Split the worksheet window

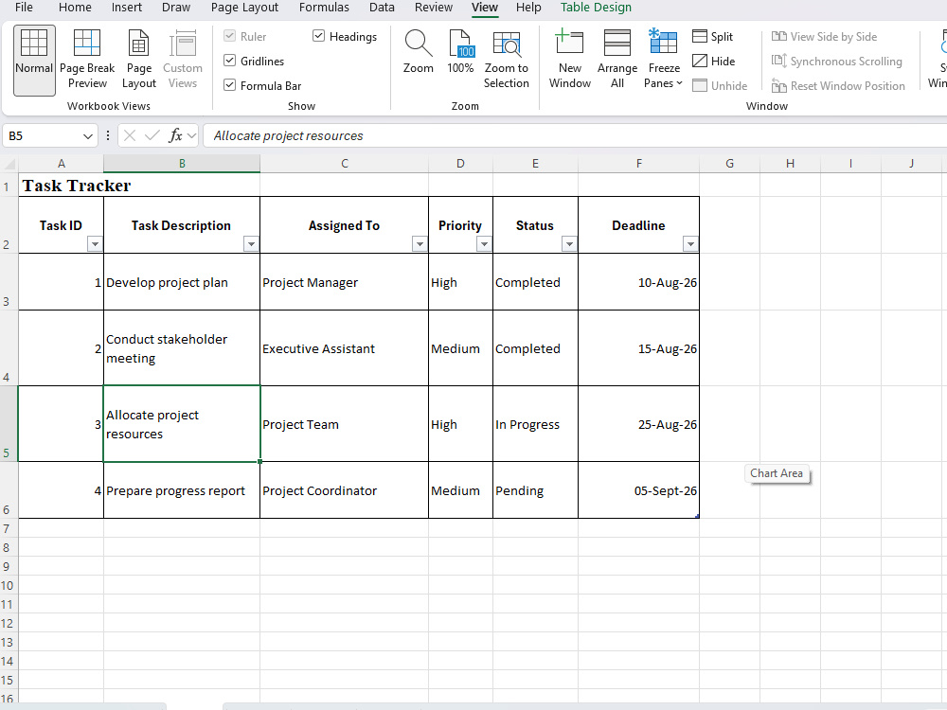[x=713, y=36]
